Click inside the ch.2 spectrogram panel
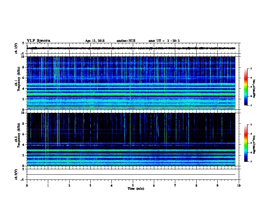 (x=131, y=139)
